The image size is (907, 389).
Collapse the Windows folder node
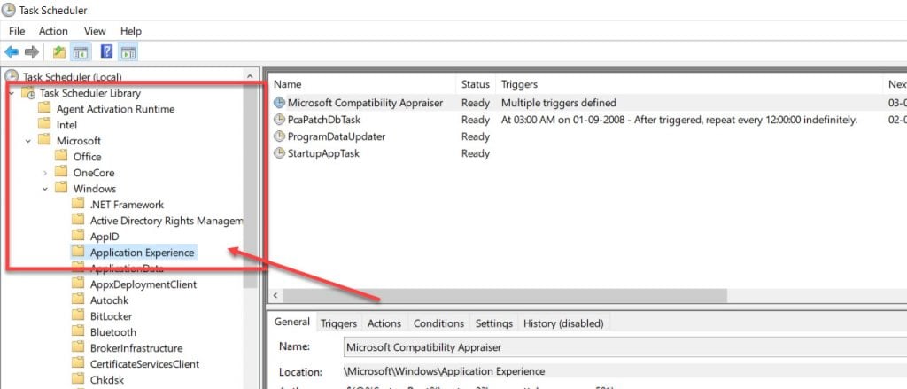coord(45,189)
